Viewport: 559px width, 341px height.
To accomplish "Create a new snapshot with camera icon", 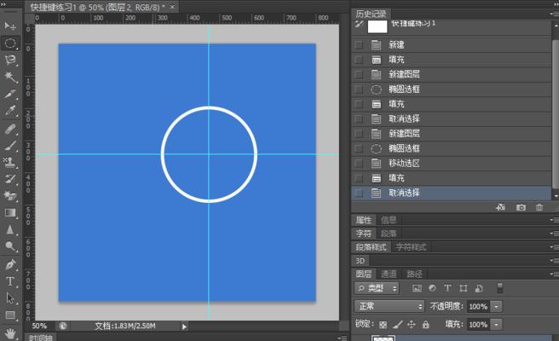I will [521, 207].
